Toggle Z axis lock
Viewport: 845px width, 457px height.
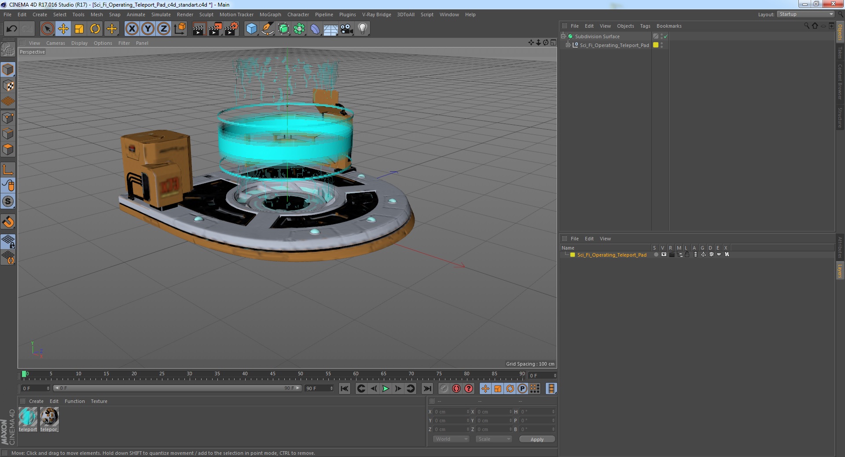164,29
